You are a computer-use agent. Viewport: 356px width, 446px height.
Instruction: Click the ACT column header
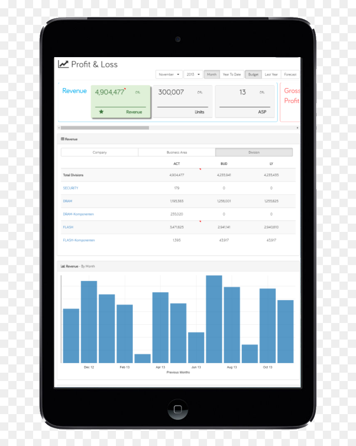pyautogui.click(x=177, y=164)
